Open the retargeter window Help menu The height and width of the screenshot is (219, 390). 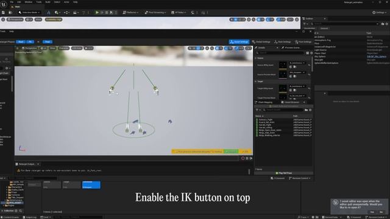pyautogui.click(x=12, y=32)
